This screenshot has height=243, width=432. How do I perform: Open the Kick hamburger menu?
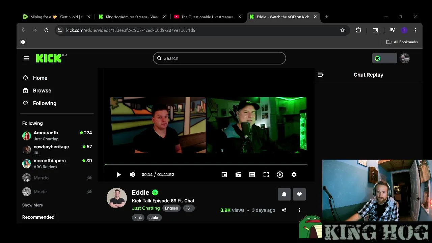click(x=27, y=58)
